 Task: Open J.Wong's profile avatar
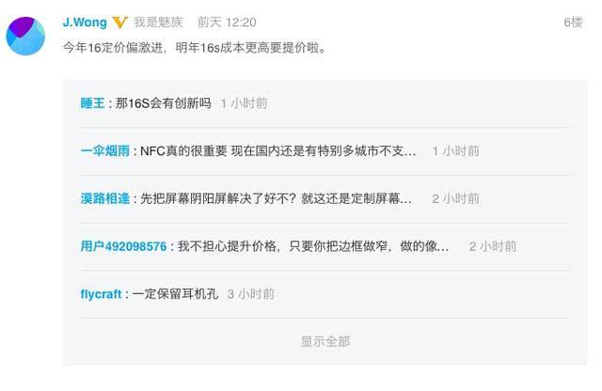pyautogui.click(x=25, y=36)
